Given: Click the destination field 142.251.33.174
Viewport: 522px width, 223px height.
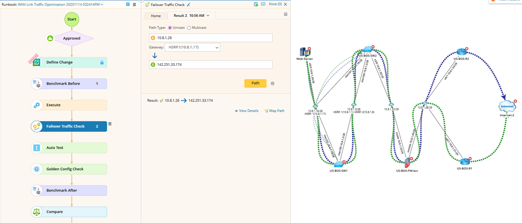Looking at the screenshot, I should 211,65.
